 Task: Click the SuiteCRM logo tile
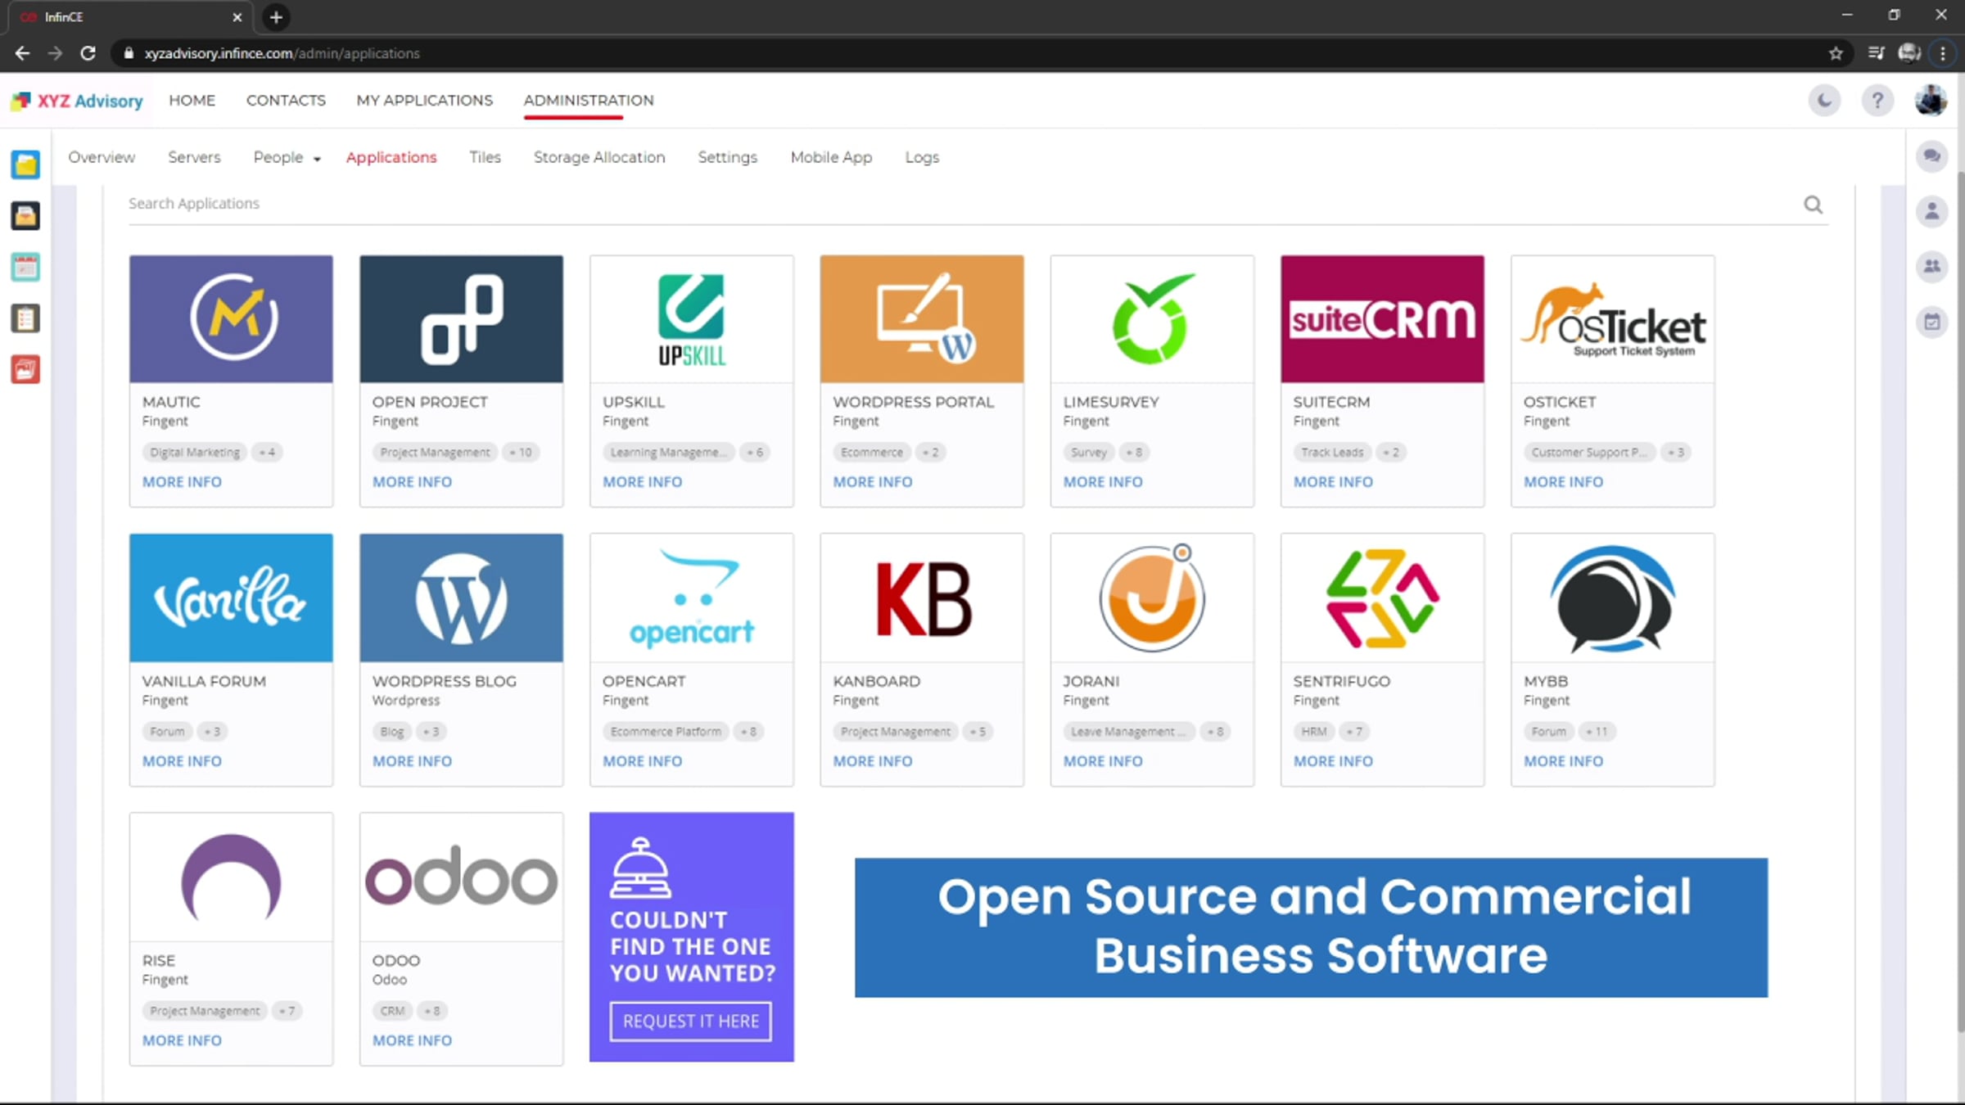tap(1382, 318)
